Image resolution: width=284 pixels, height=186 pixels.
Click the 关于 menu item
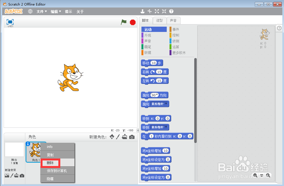pyautogui.click(x=80, y=12)
